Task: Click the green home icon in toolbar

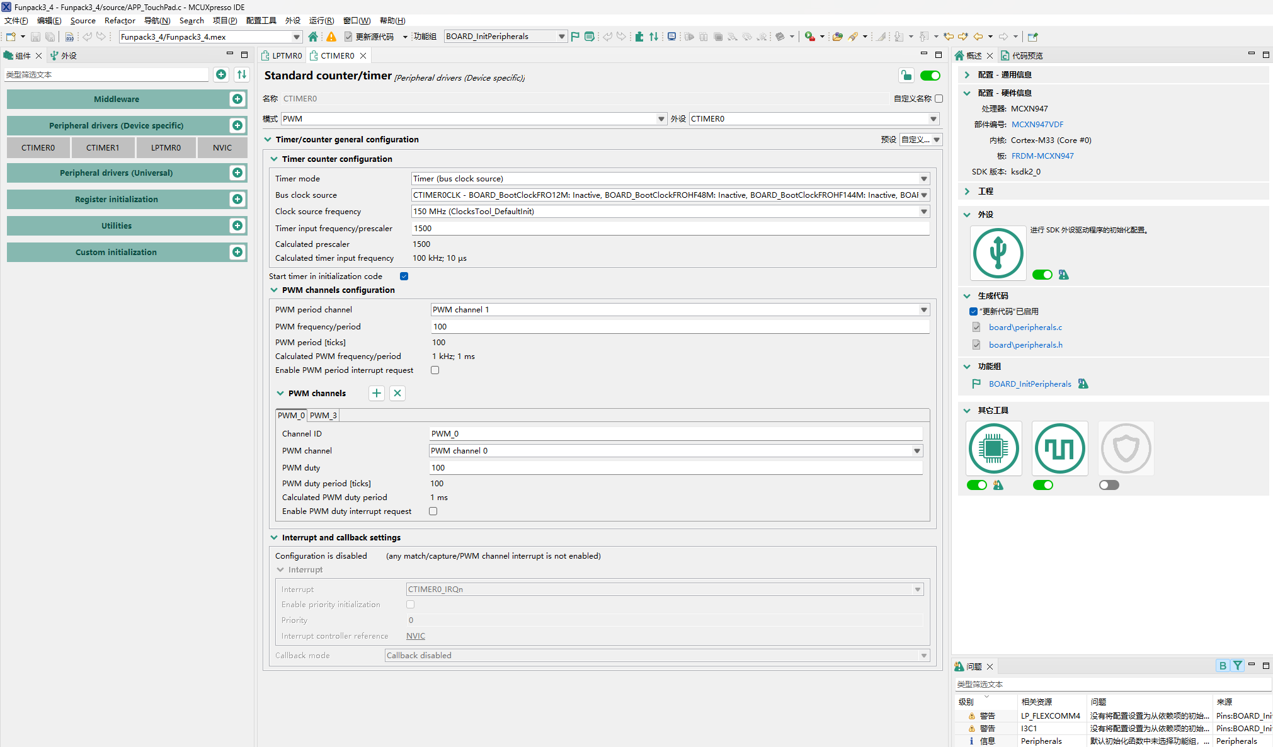Action: pos(313,37)
